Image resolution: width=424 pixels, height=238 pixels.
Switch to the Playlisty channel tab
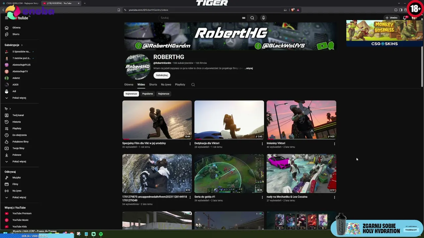pyautogui.click(x=180, y=85)
